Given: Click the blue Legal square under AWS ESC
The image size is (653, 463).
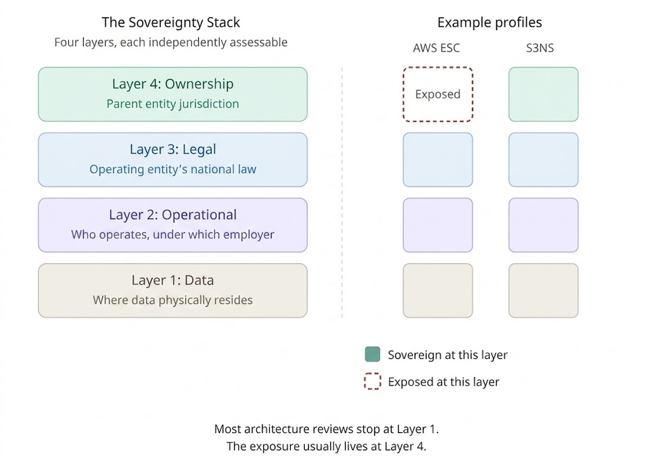Looking at the screenshot, I should (x=437, y=160).
